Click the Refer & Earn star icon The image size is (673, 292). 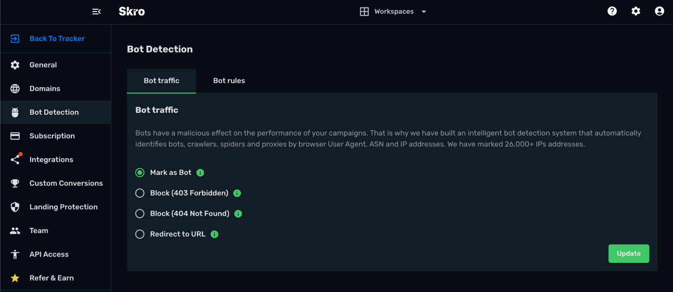coord(15,278)
